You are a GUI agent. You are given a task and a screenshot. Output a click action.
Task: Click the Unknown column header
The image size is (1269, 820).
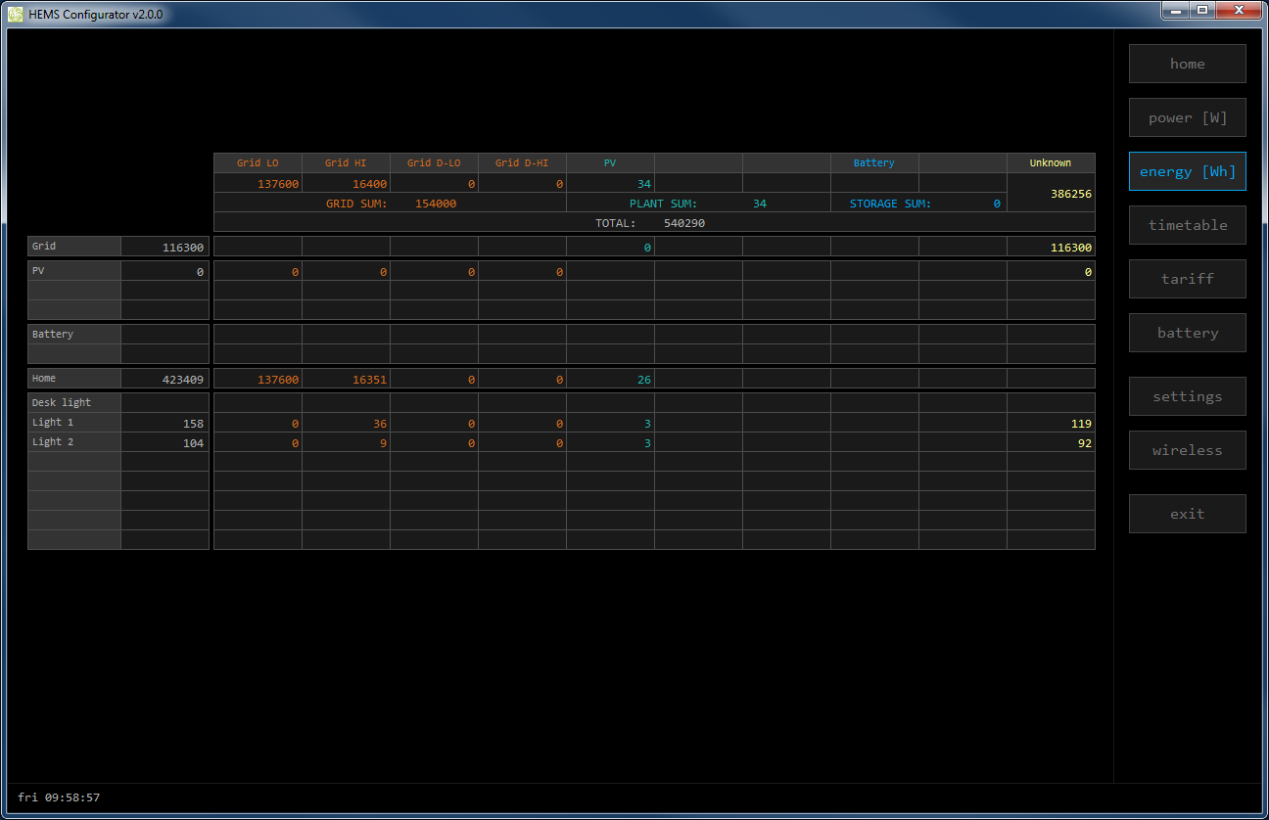click(1050, 163)
